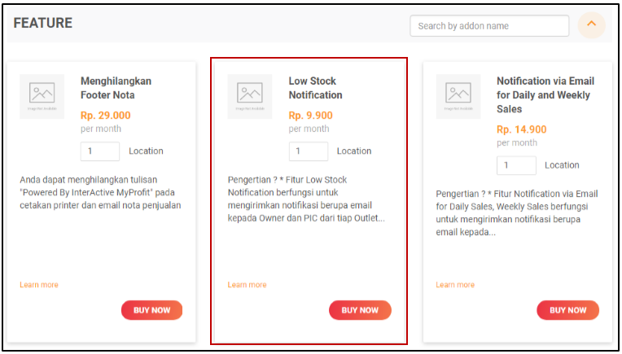This screenshot has width=622, height=354.
Task: Select the Menghilangkan Footer Nota title
Action: (x=116, y=88)
